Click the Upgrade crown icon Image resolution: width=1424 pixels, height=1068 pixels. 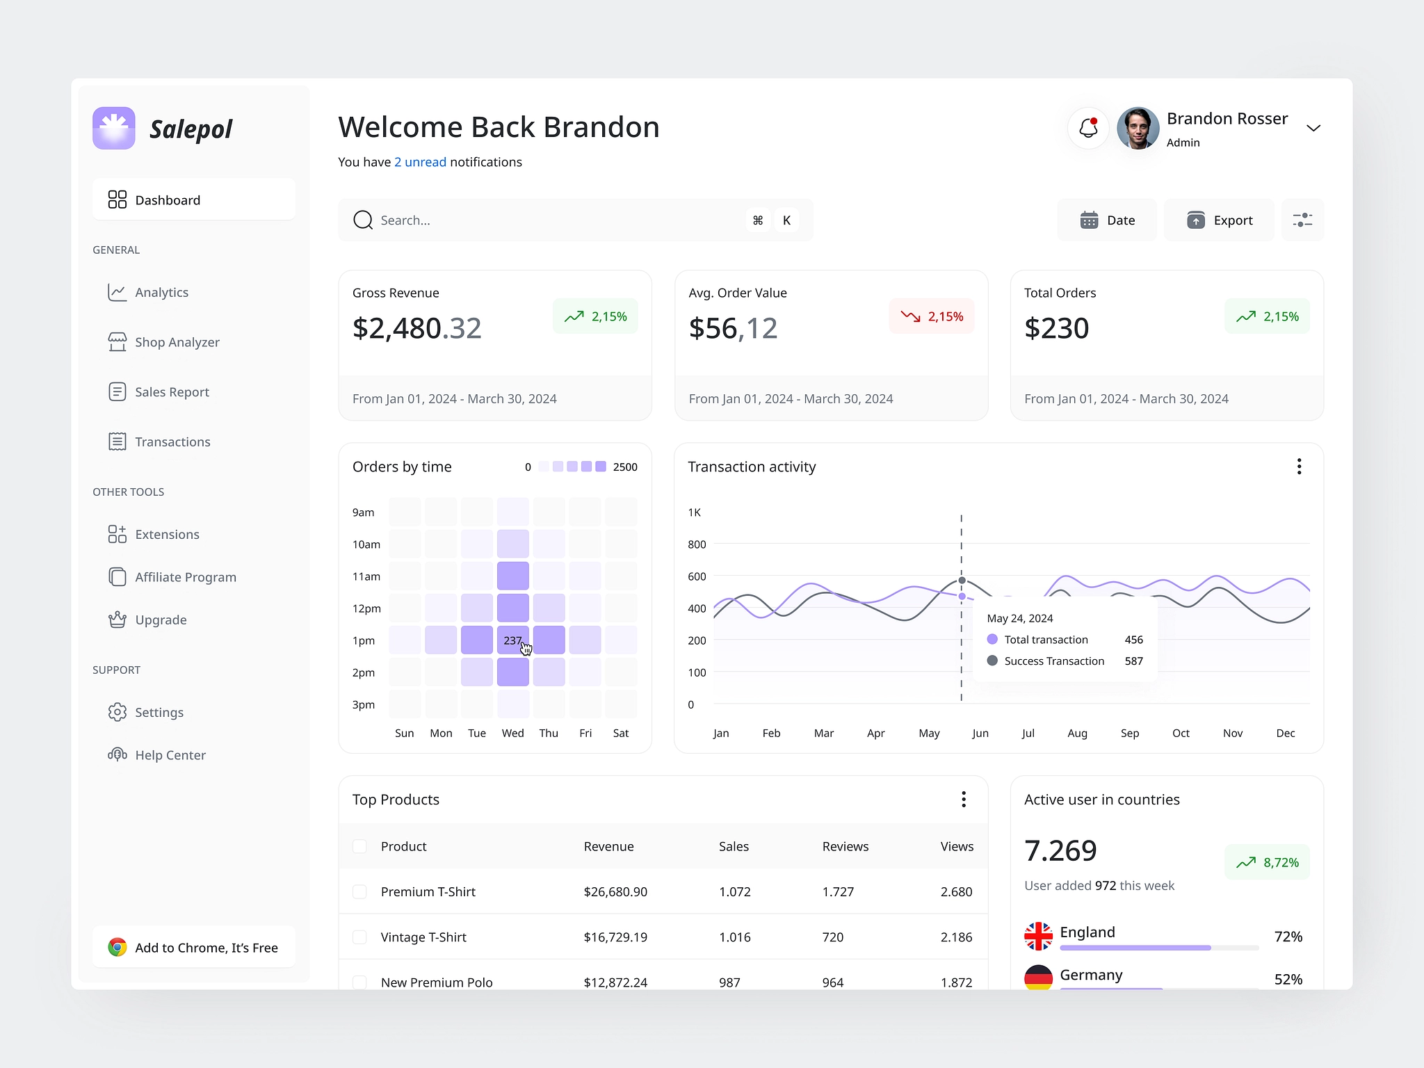click(x=118, y=620)
